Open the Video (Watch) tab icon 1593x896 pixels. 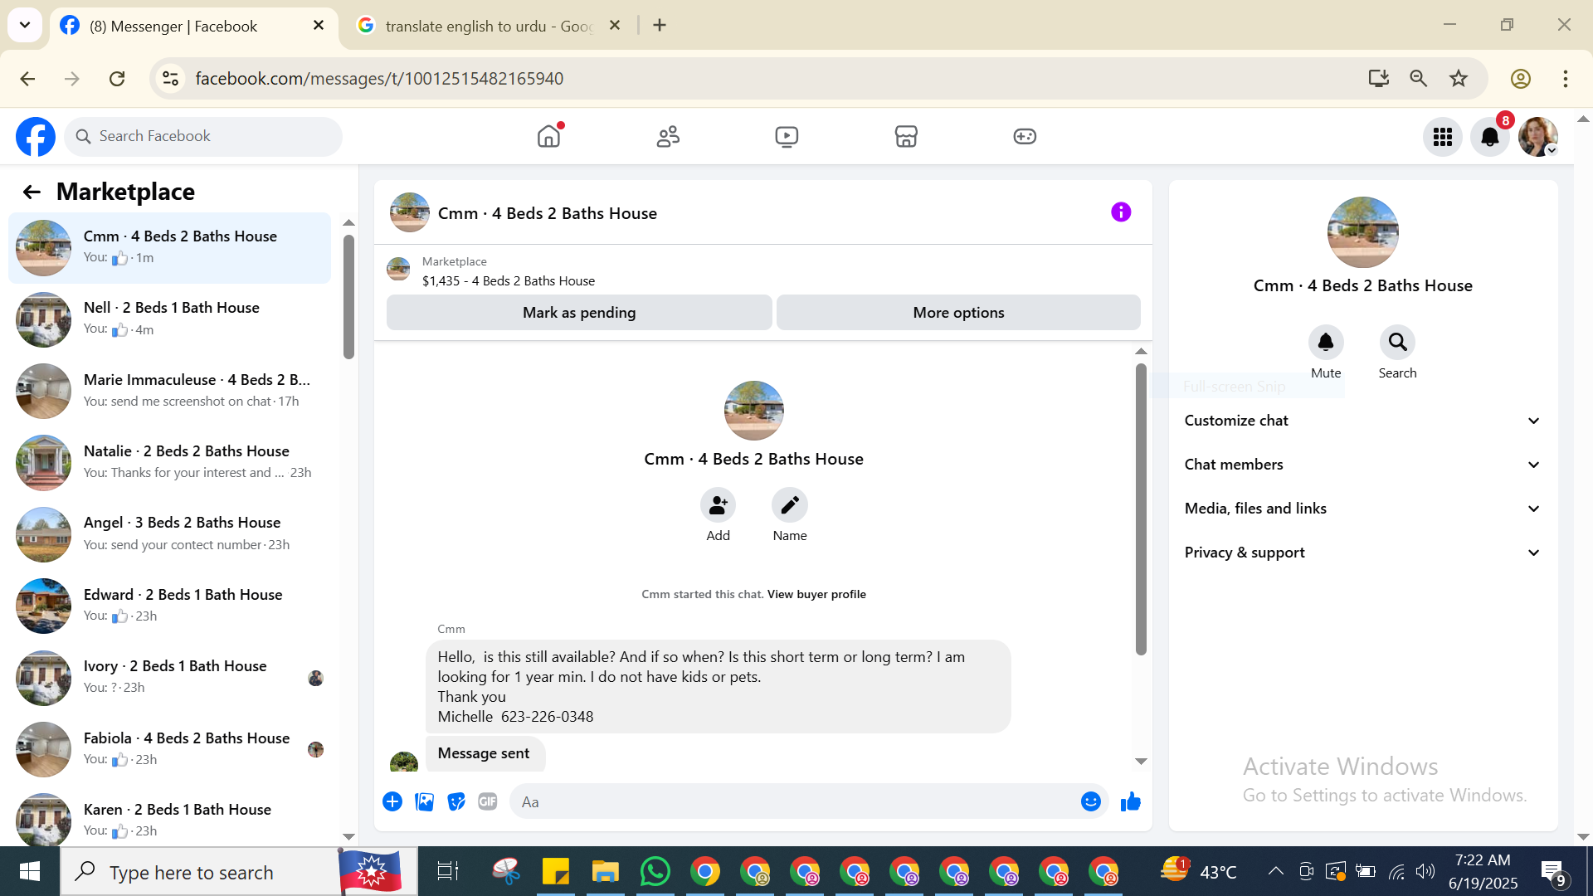(x=787, y=136)
